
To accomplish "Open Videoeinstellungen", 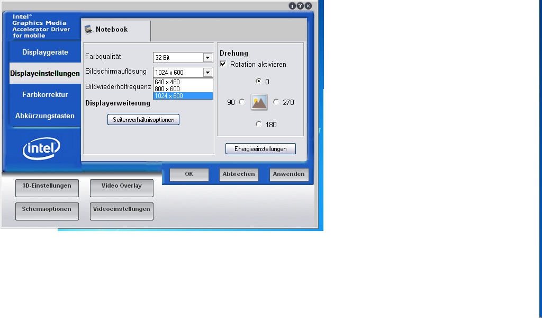I will tap(122, 211).
